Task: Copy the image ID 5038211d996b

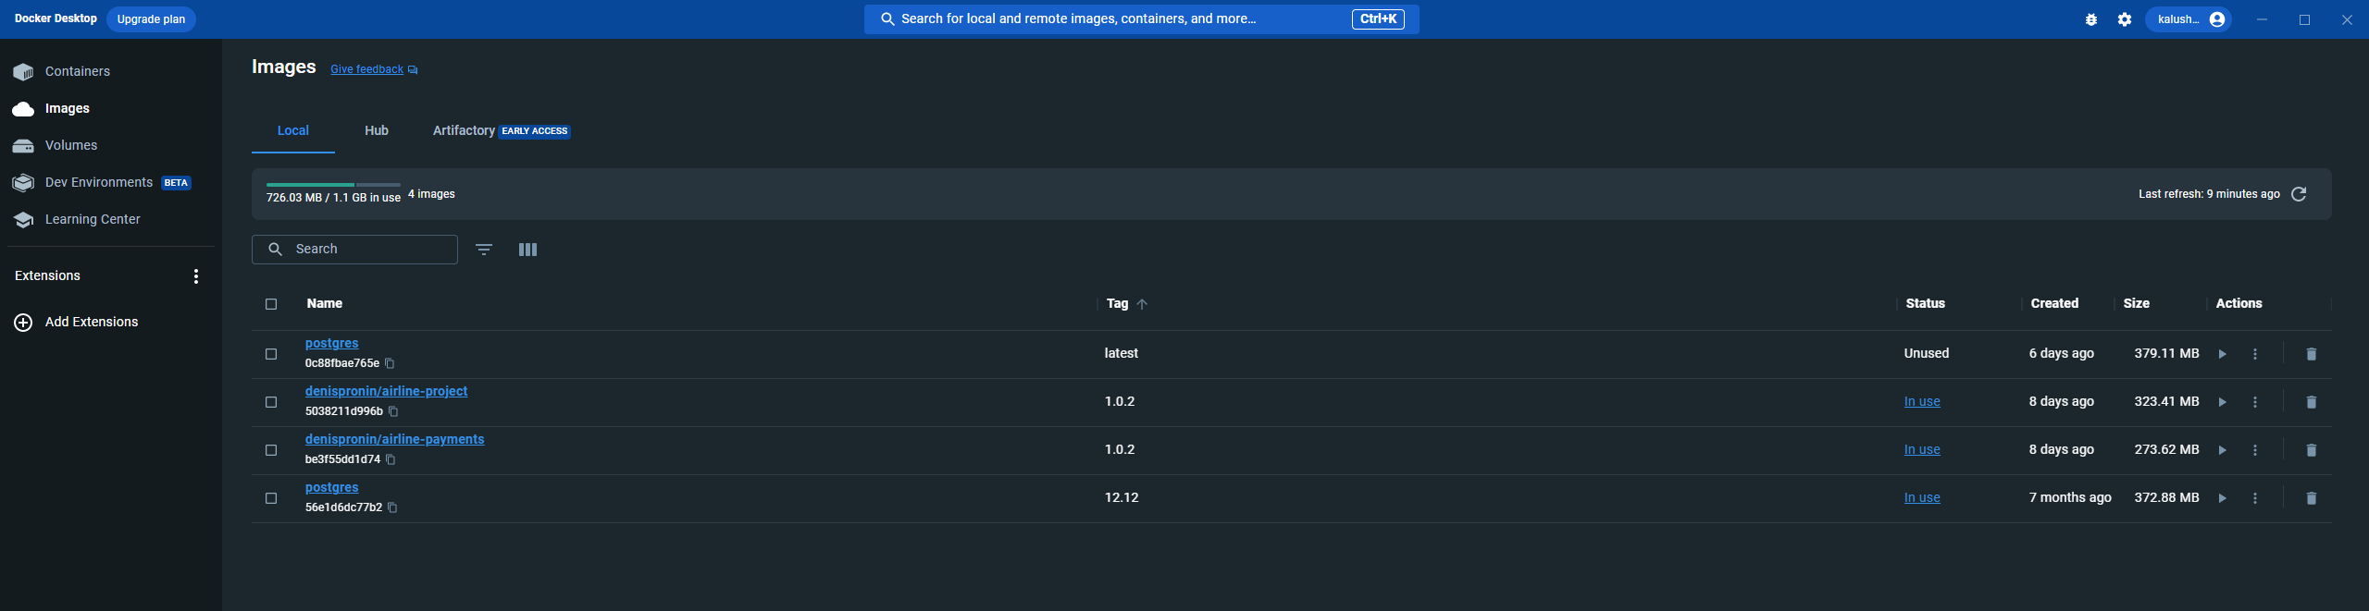Action: click(393, 411)
